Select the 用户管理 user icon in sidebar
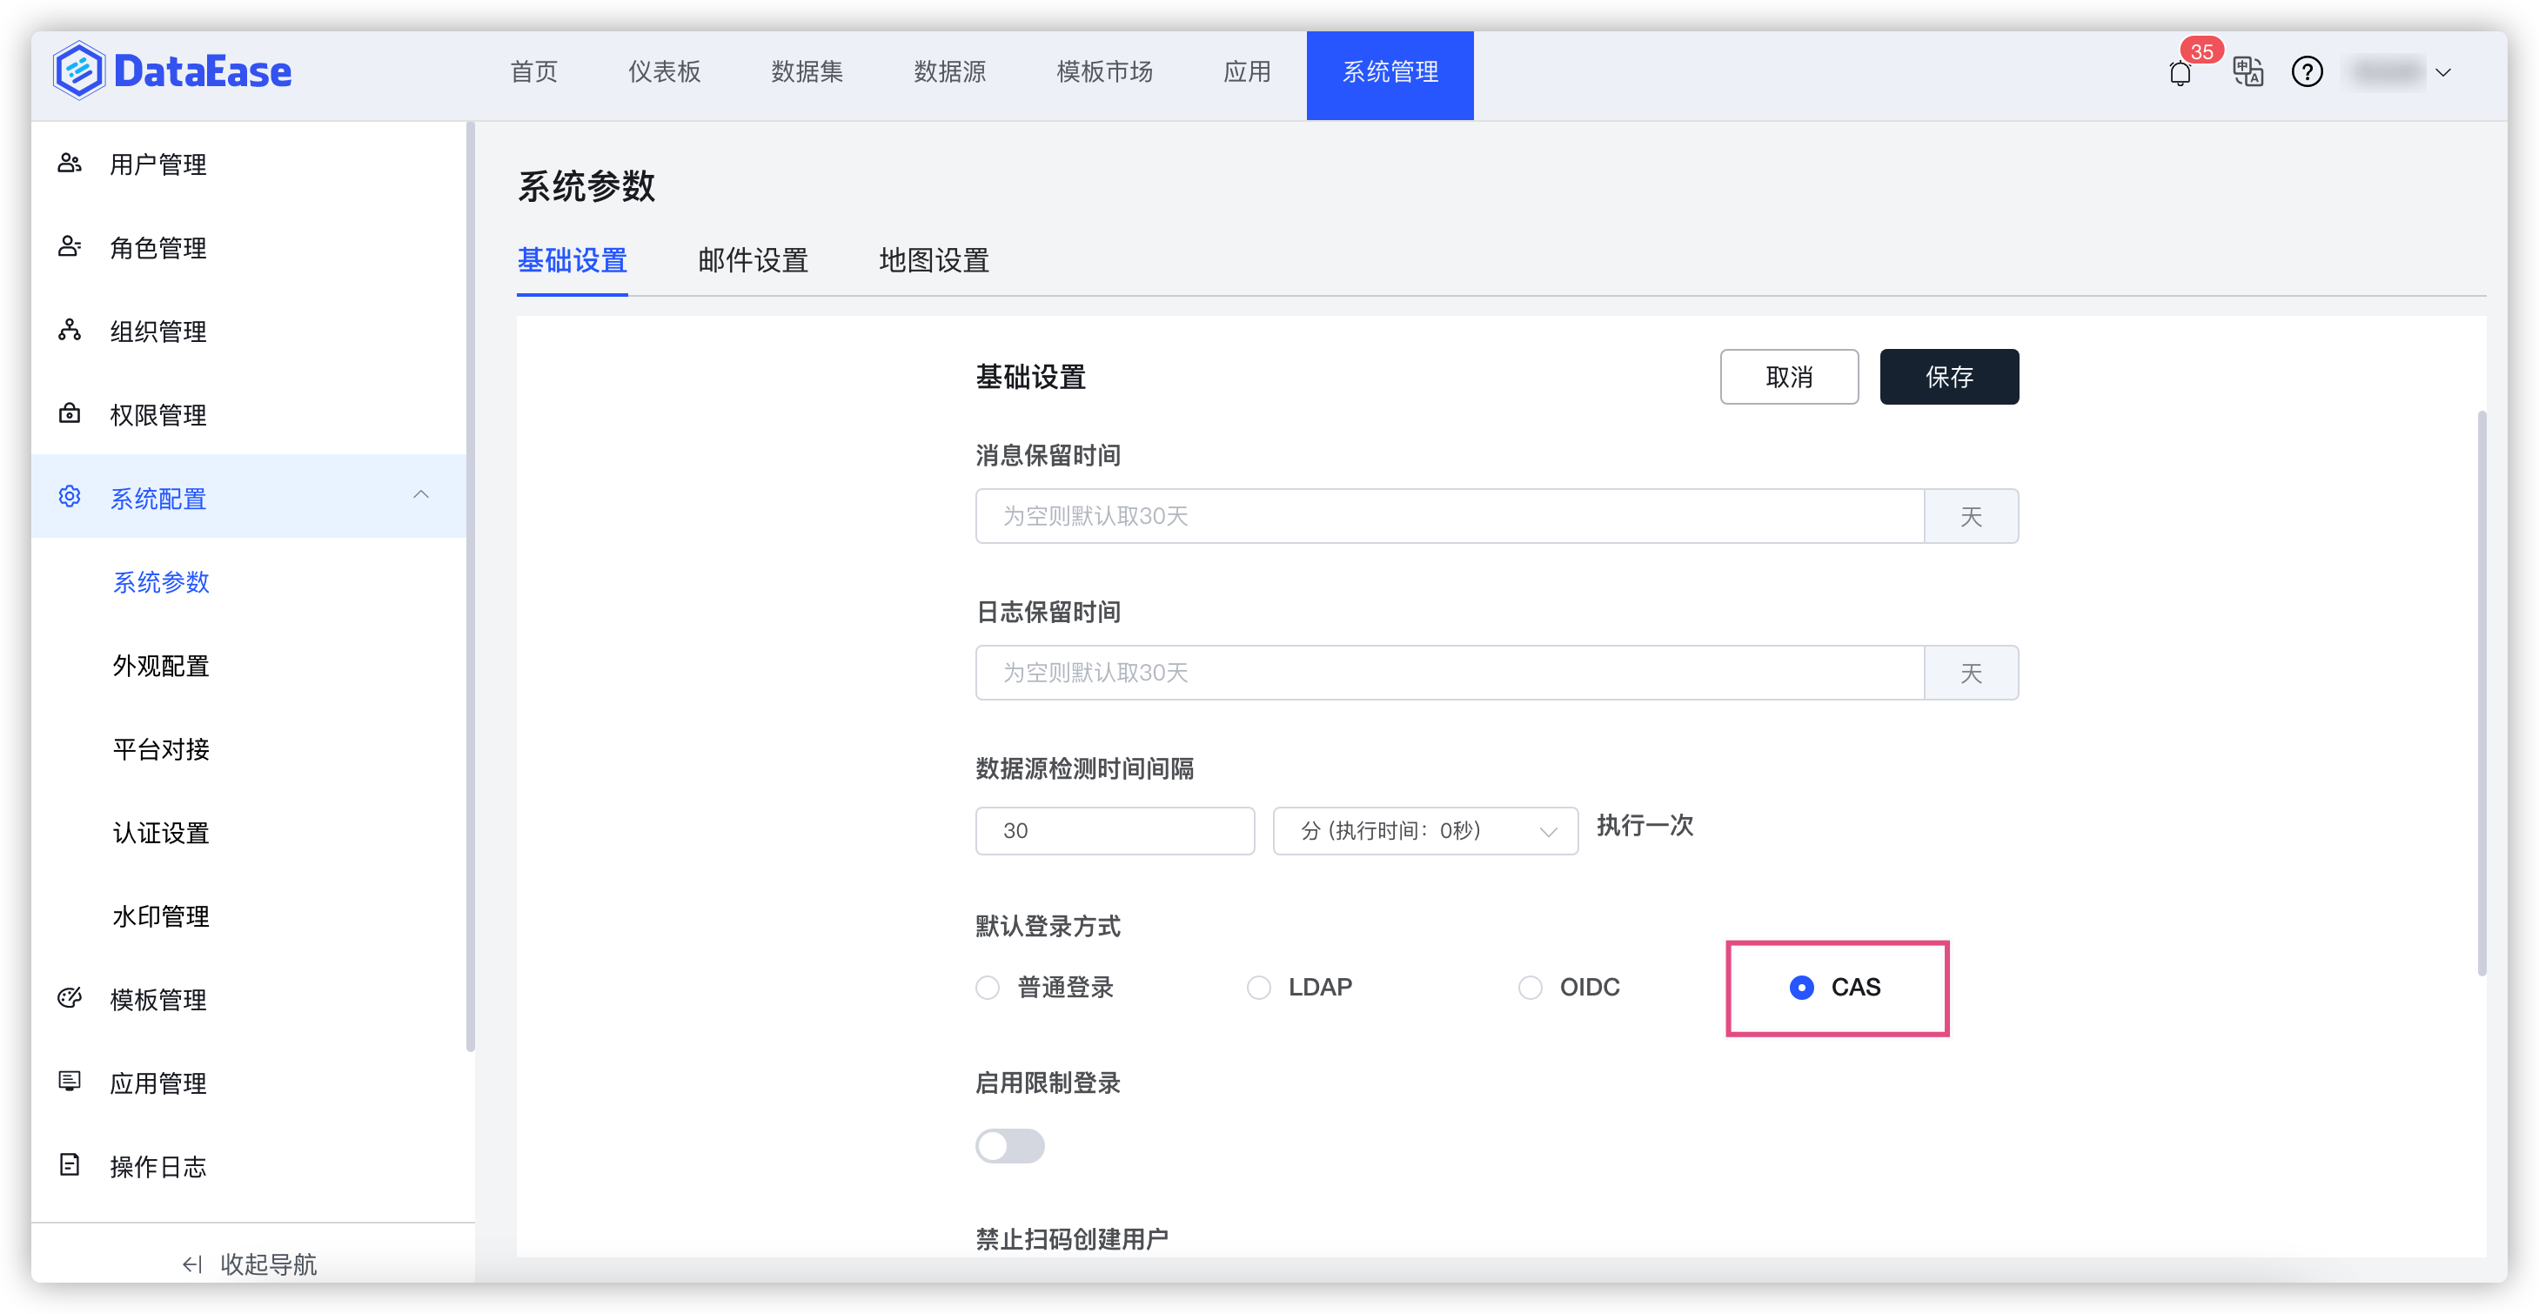The image size is (2539, 1314). tap(69, 164)
